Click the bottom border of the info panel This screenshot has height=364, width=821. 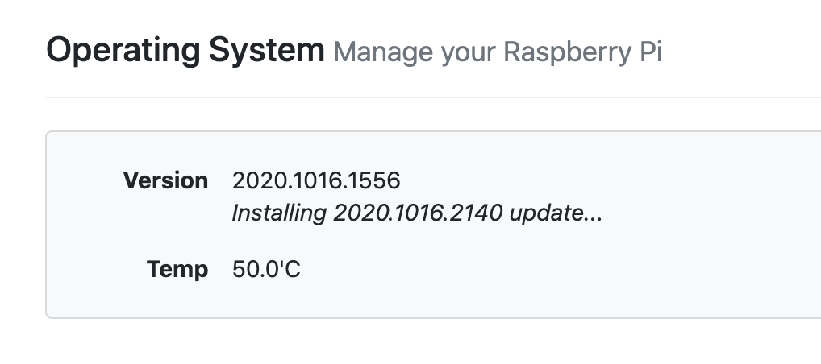tap(433, 318)
